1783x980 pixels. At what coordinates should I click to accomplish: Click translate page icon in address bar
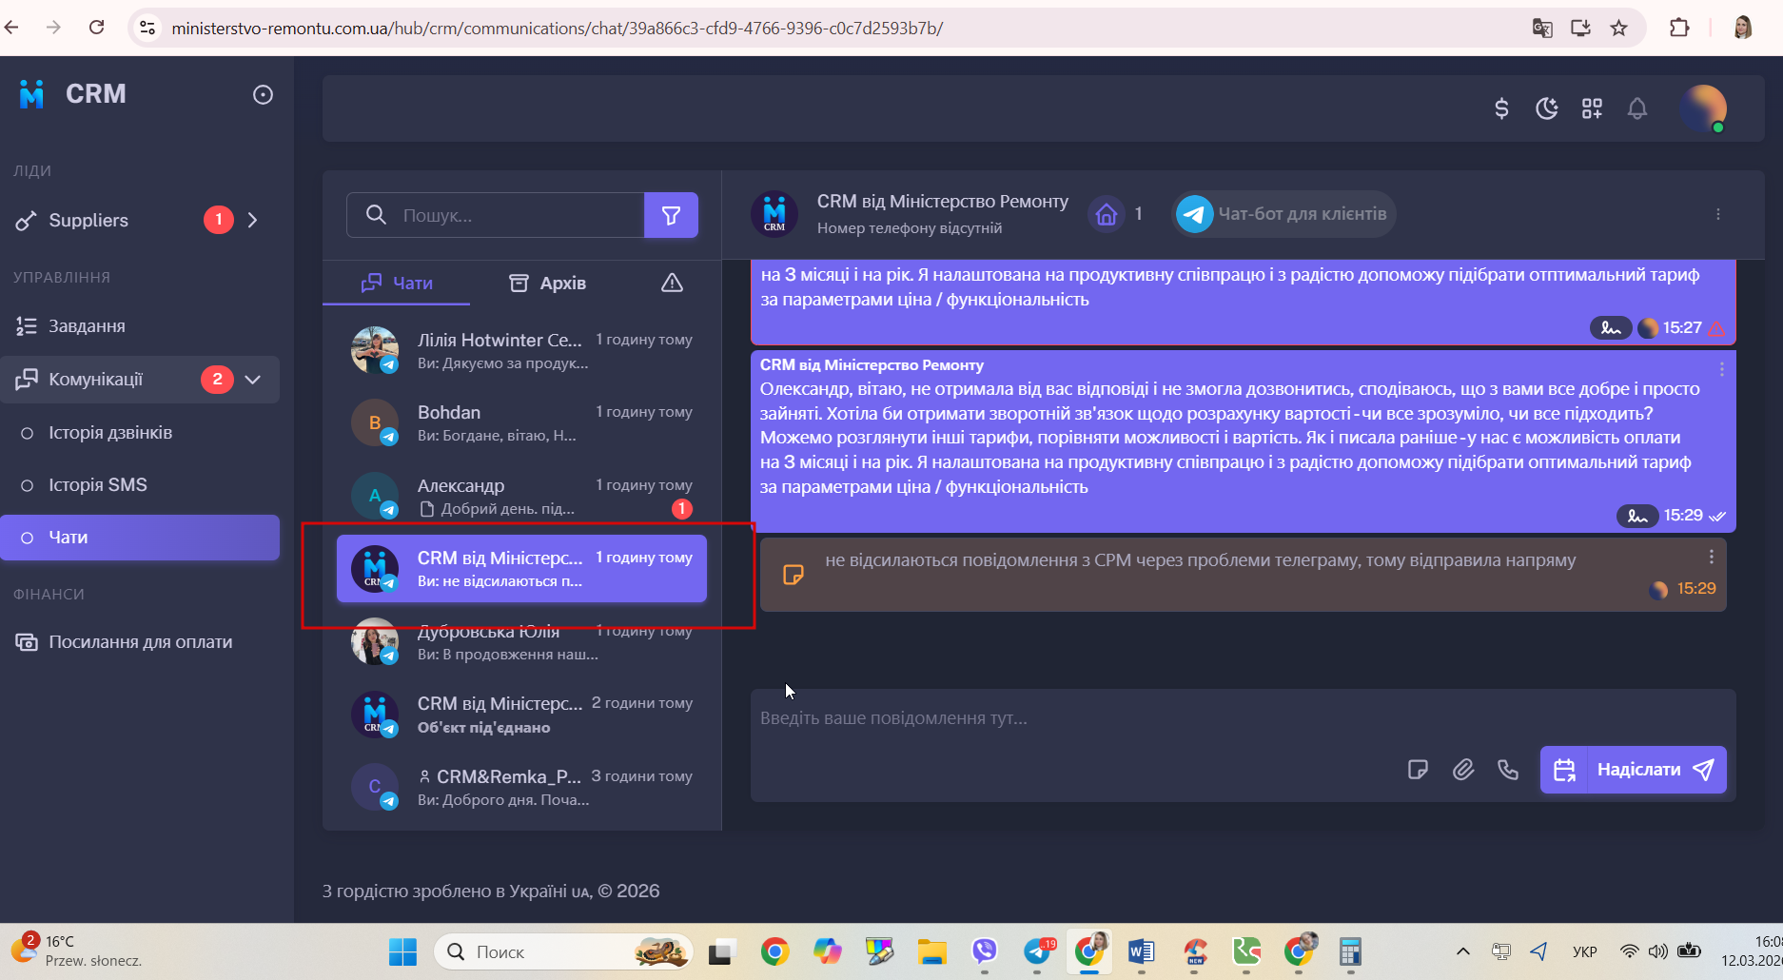[x=1542, y=28]
